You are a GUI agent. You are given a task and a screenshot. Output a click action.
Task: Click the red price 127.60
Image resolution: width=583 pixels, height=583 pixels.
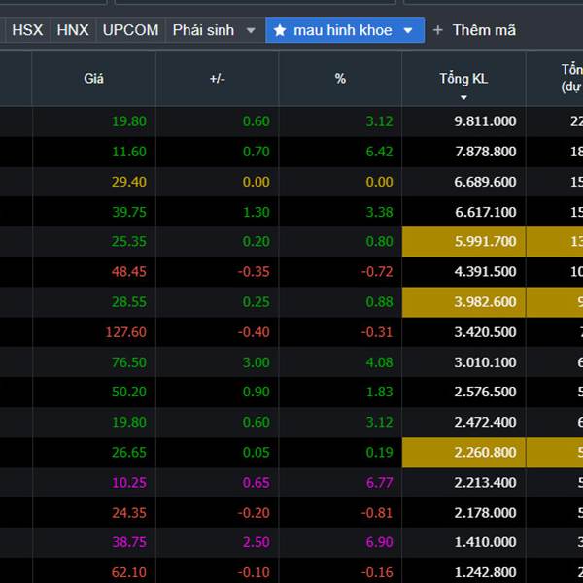pos(126,332)
